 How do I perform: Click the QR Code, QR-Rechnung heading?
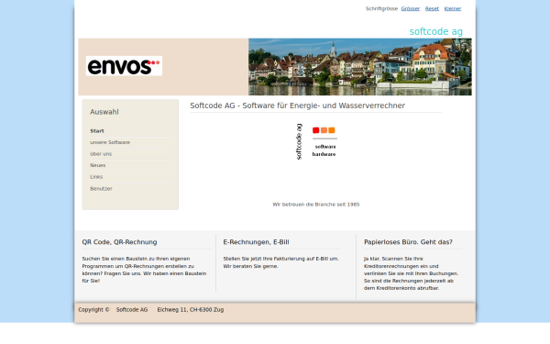pos(119,242)
